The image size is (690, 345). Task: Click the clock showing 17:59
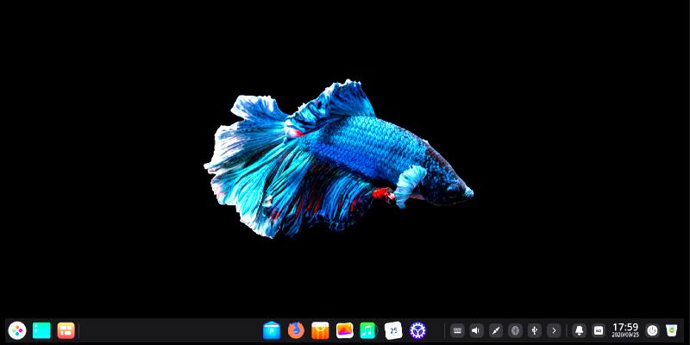(x=625, y=329)
